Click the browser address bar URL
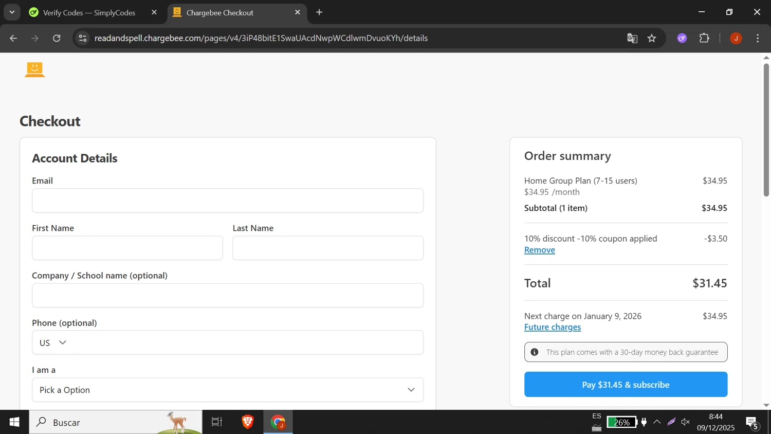771x434 pixels. 261,38
